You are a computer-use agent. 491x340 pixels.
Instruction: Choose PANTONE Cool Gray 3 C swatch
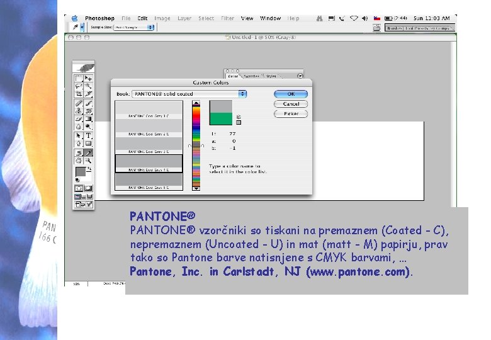(149, 145)
